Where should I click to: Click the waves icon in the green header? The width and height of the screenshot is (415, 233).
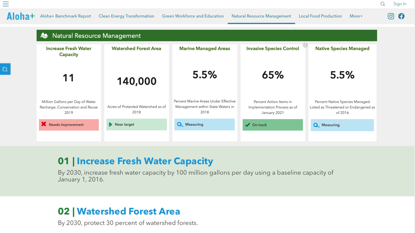44,35
